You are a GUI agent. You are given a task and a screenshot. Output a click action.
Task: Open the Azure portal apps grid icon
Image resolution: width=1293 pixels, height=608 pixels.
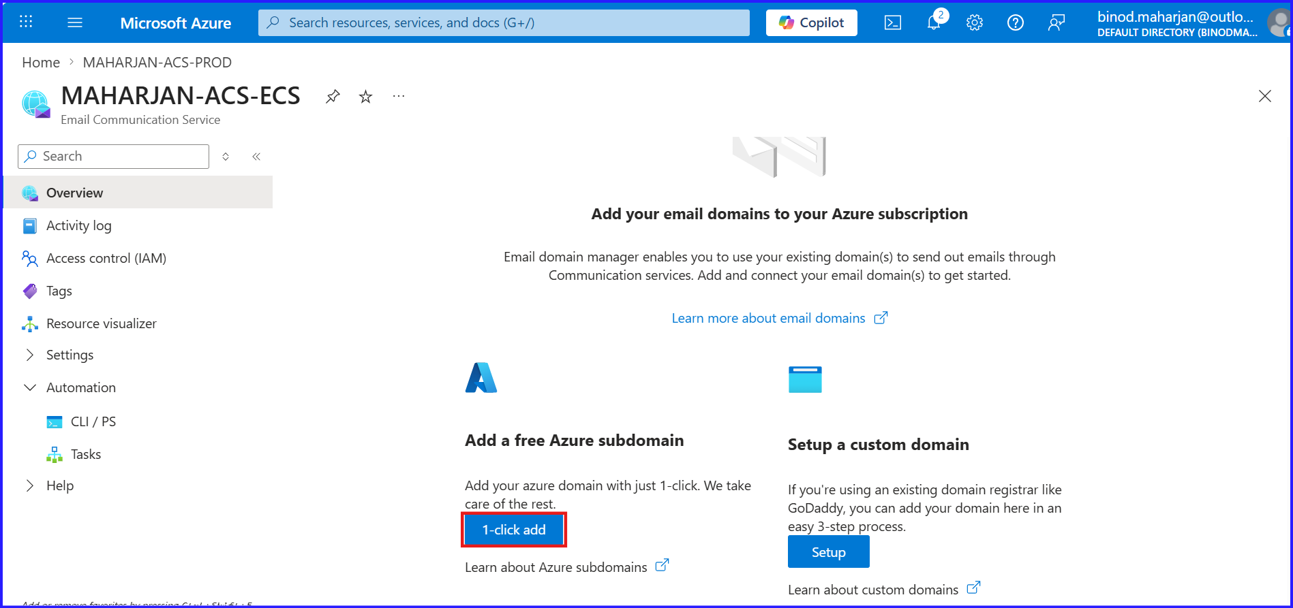26,22
